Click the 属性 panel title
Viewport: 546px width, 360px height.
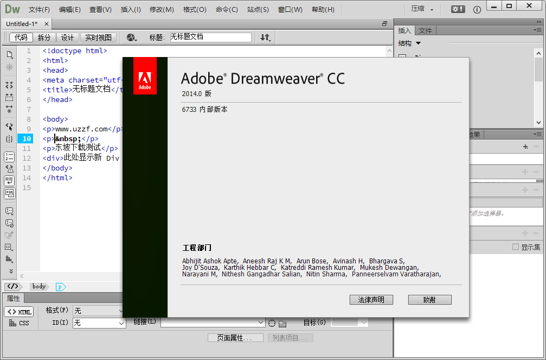tap(13, 298)
